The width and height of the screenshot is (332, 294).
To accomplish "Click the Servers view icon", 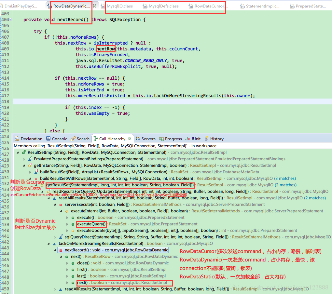I will pos(138,139).
